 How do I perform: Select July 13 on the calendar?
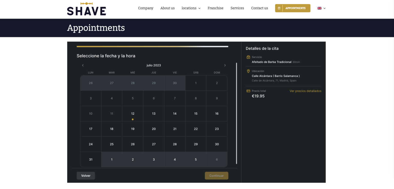tap(154, 113)
